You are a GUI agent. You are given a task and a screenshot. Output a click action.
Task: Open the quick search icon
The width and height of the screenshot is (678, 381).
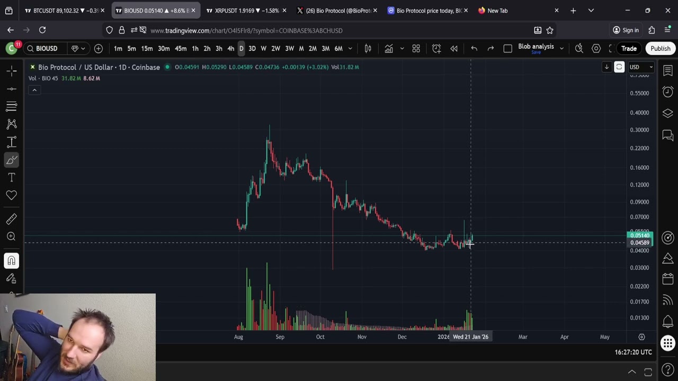[x=579, y=49]
